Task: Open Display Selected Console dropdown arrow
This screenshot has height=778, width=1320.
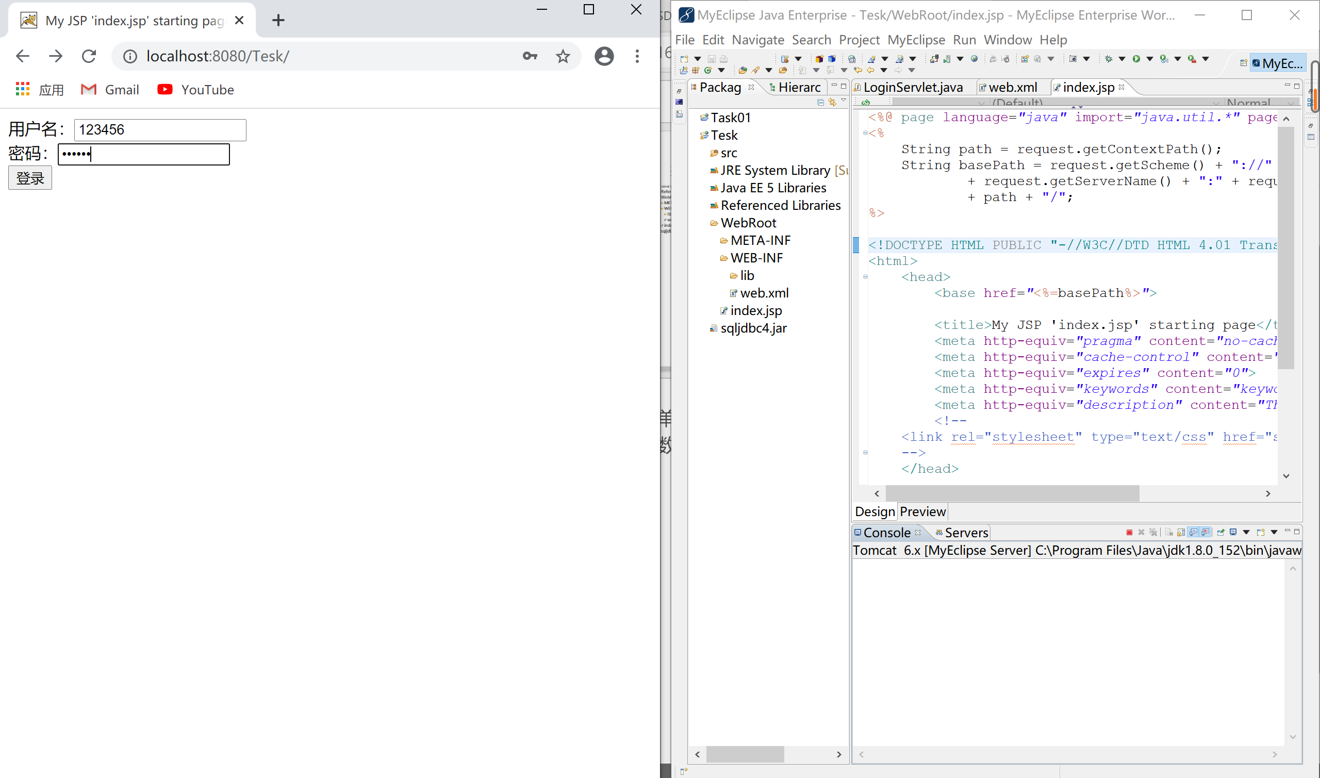Action: [x=1247, y=533]
